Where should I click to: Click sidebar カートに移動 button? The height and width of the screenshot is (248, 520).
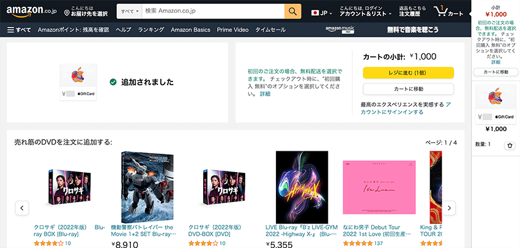[496, 72]
